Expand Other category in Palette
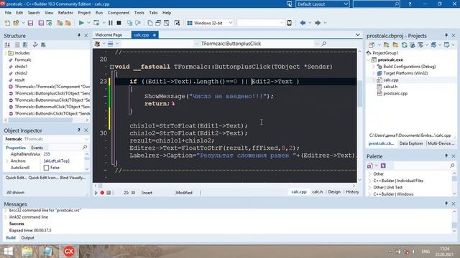 click(x=369, y=173)
